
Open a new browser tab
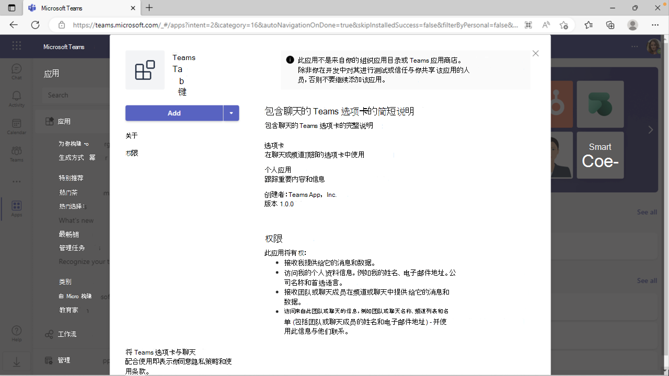[149, 8]
